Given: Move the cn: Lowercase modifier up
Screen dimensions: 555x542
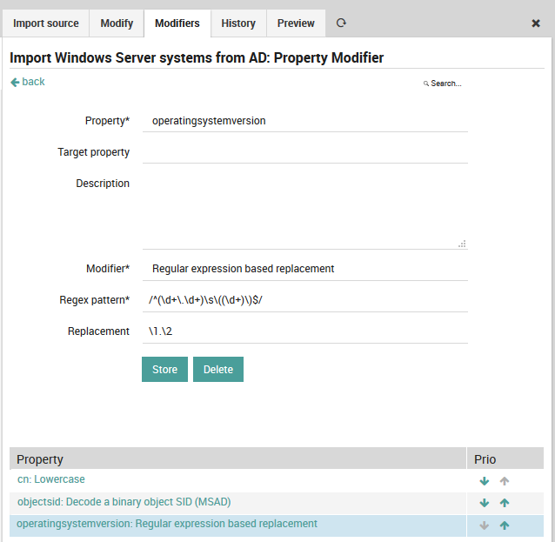Looking at the screenshot, I should 505,480.
